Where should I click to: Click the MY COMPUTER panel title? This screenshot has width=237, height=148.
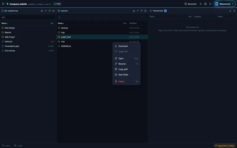(11, 11)
